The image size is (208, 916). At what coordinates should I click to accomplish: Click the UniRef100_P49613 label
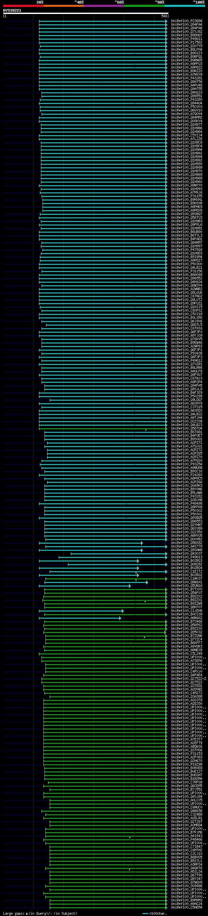pyautogui.click(x=187, y=557)
